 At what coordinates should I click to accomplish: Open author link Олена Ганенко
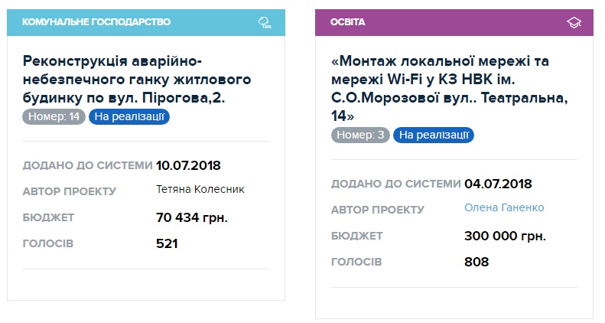[504, 207]
